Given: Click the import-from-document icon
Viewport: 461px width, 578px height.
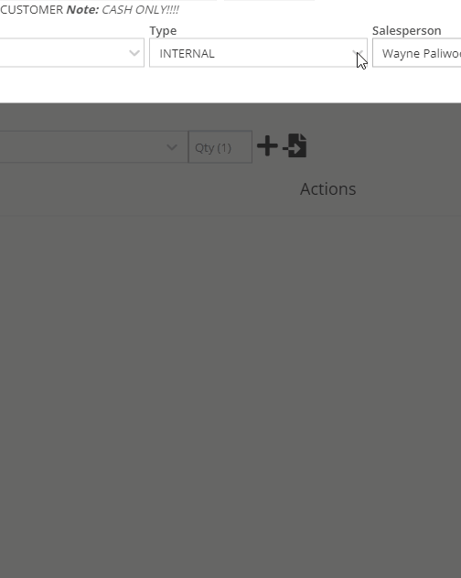Looking at the screenshot, I should [295, 145].
